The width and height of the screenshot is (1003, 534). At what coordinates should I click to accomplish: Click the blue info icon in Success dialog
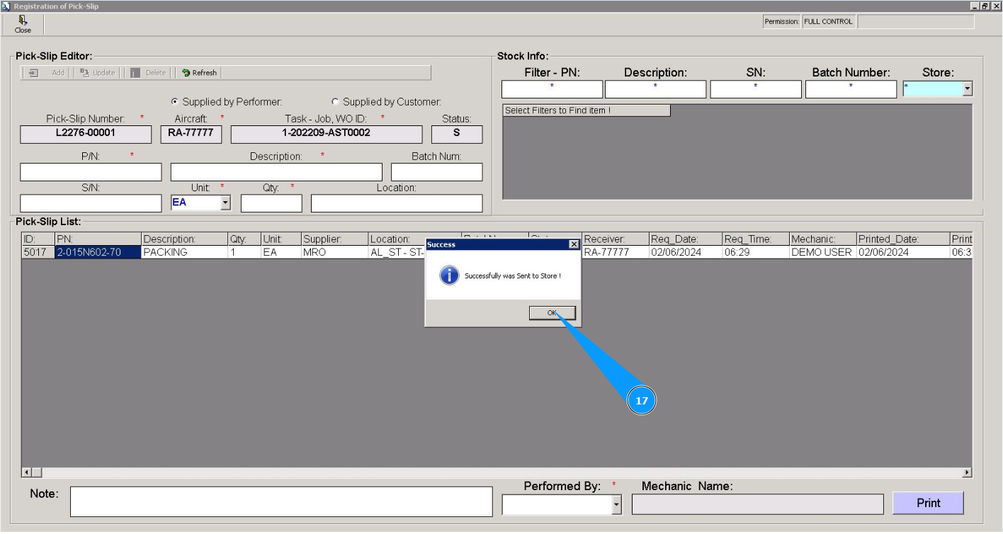[449, 275]
